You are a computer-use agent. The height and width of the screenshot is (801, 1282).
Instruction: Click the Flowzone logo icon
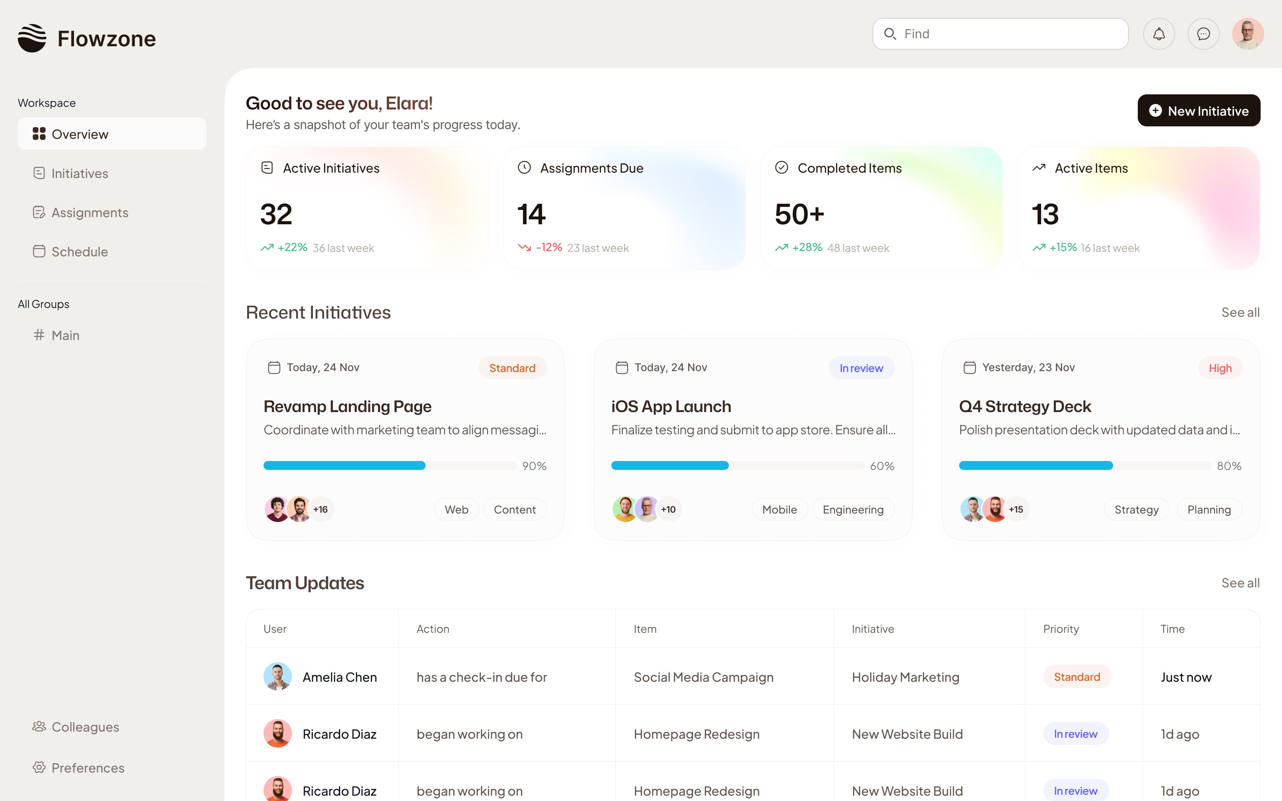(x=32, y=38)
